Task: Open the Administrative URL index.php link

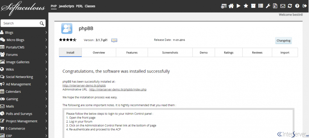Action: pos(118,89)
